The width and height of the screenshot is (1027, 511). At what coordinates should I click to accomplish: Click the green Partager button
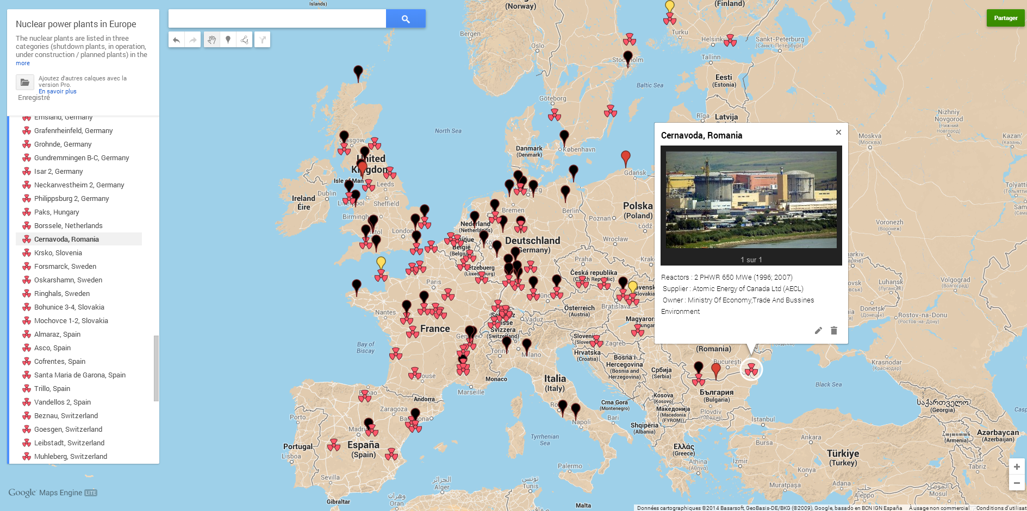click(x=1006, y=18)
